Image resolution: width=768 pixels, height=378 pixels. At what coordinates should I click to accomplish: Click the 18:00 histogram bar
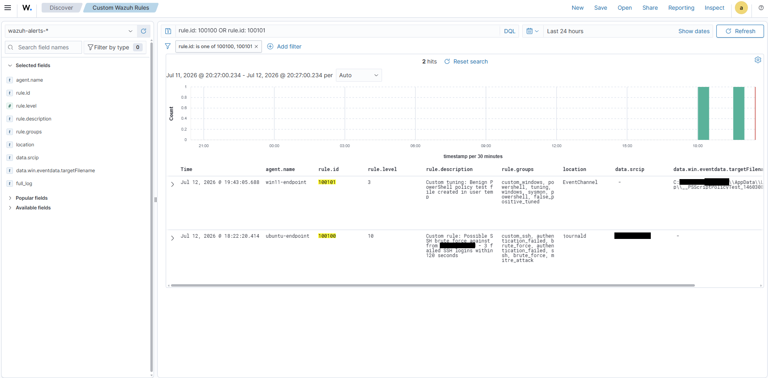pyautogui.click(x=703, y=113)
